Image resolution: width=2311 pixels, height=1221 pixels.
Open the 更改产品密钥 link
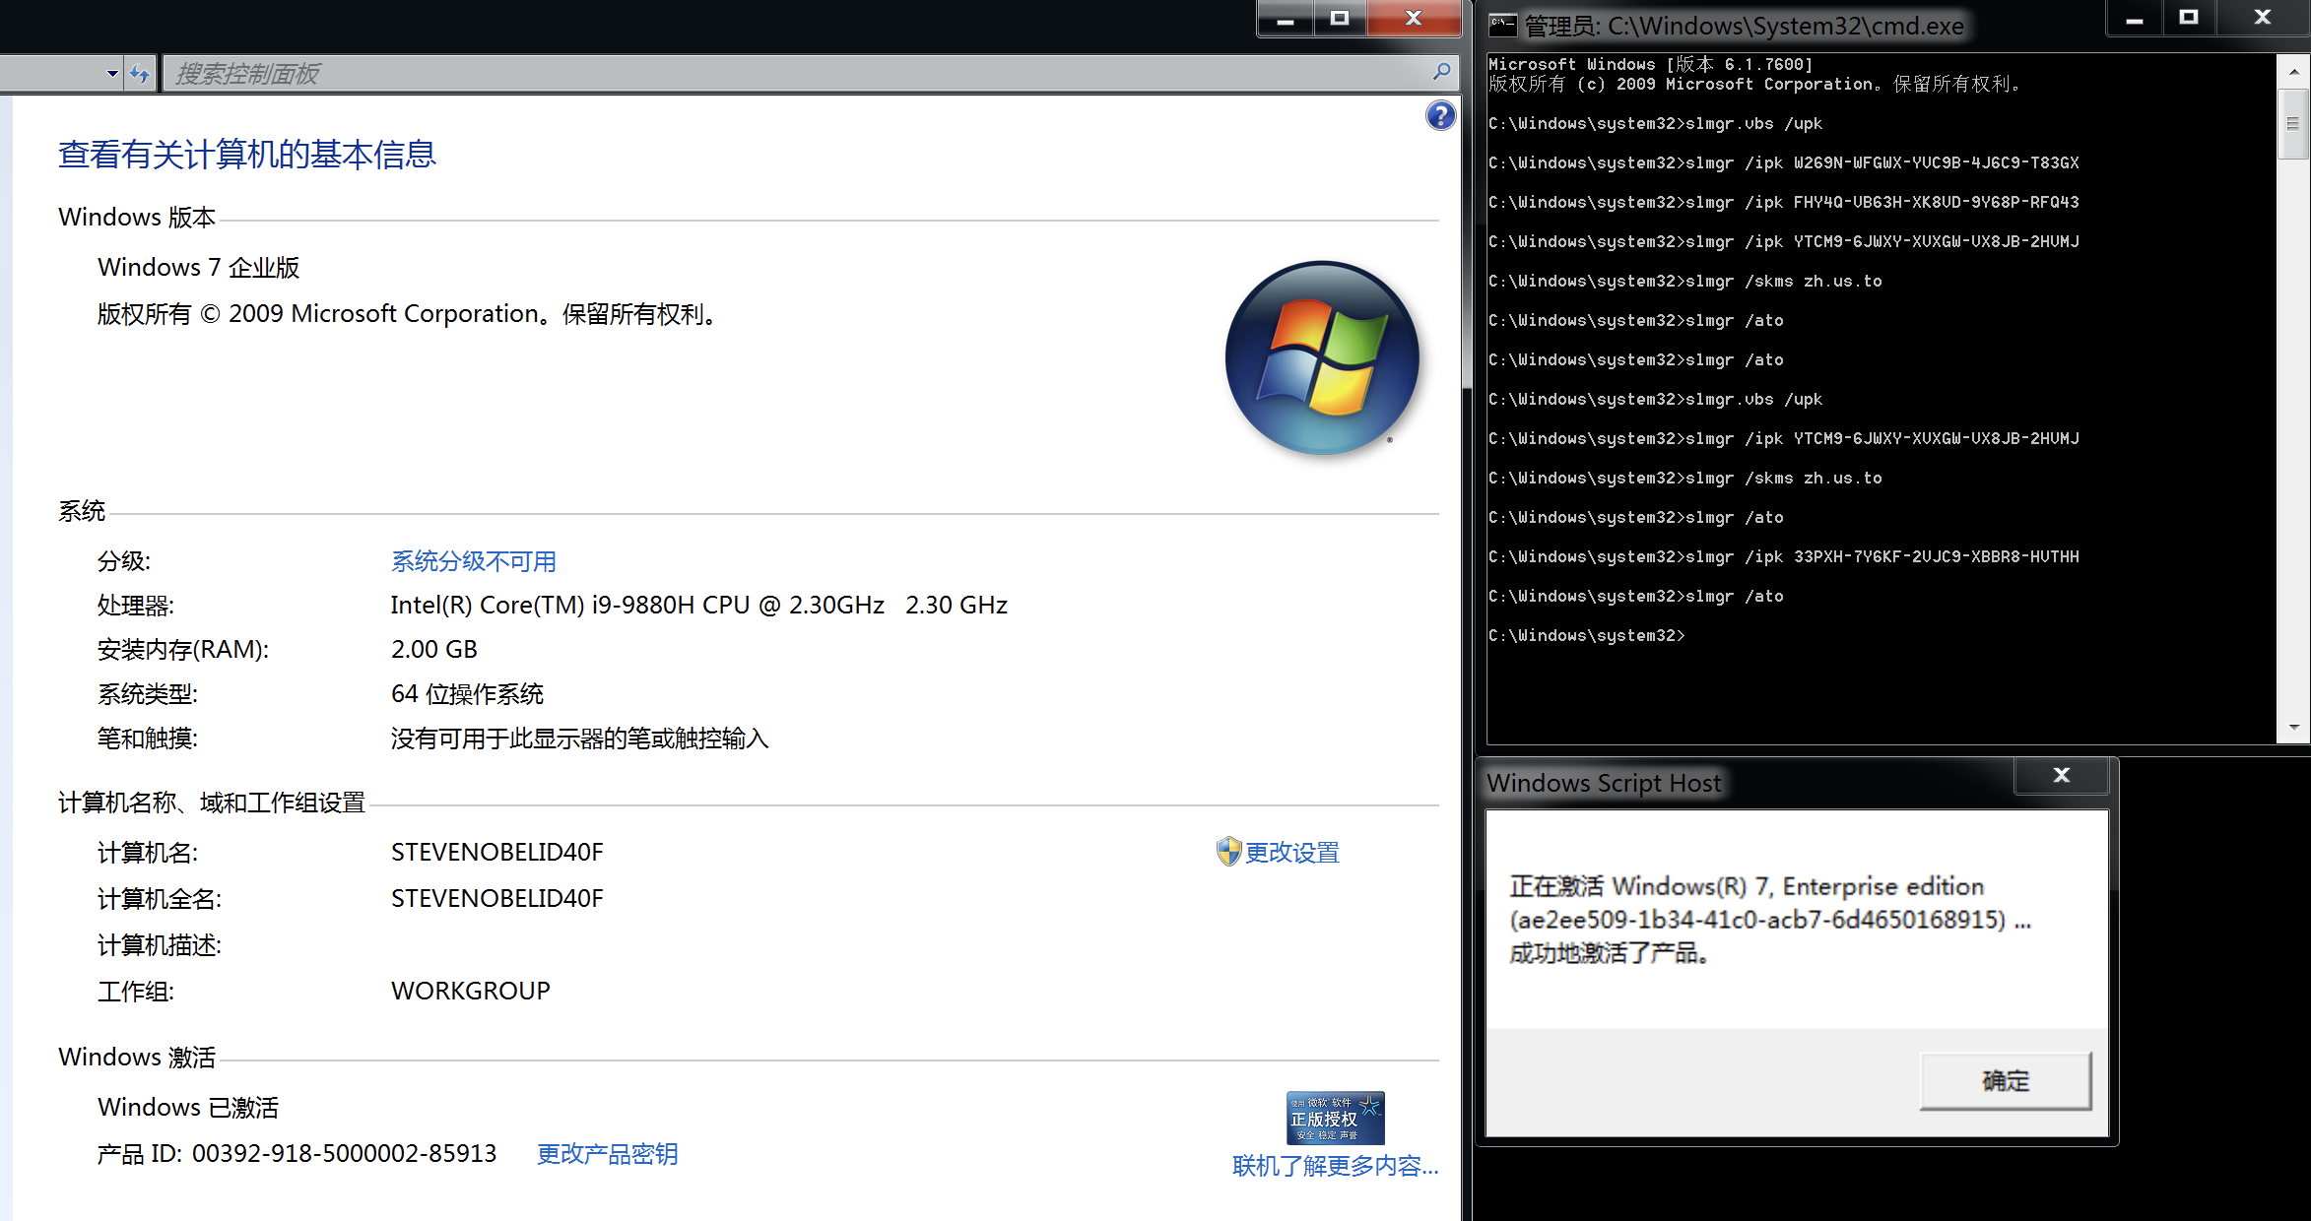(x=607, y=1153)
